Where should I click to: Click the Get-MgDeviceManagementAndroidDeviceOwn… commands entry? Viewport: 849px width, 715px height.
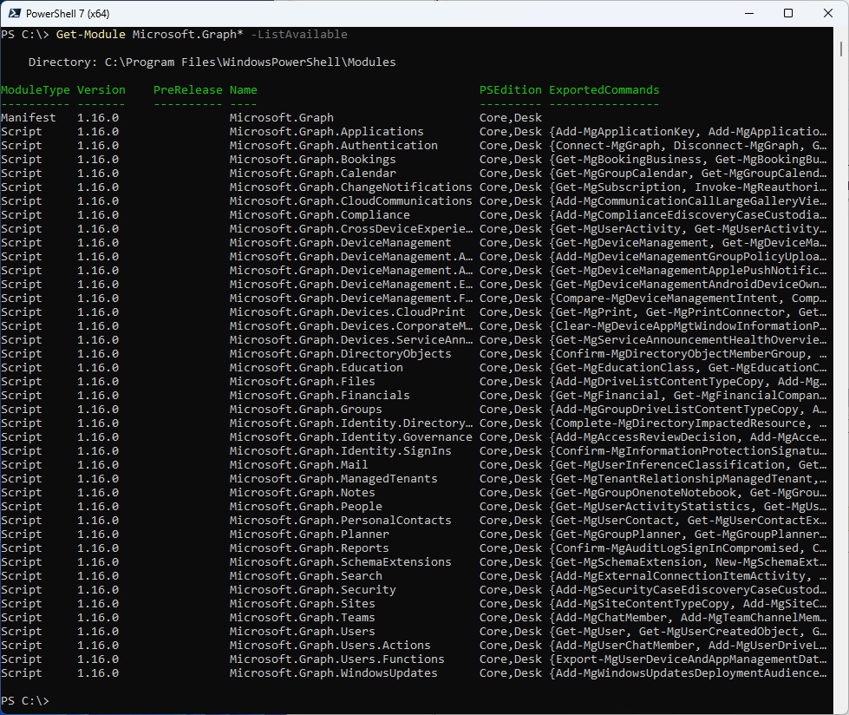(689, 285)
